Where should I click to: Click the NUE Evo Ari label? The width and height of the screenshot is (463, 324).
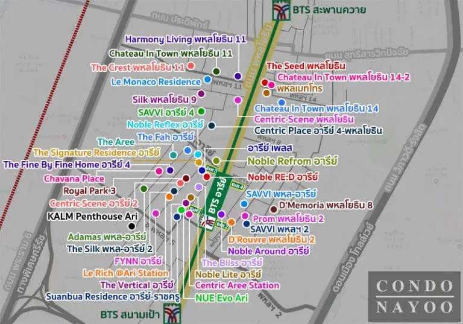point(222,298)
